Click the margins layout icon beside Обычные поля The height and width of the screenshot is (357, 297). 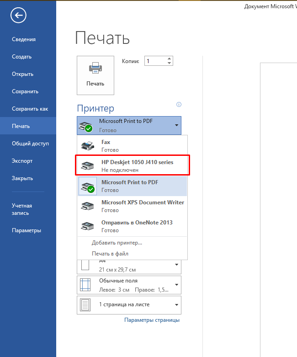(x=85, y=285)
